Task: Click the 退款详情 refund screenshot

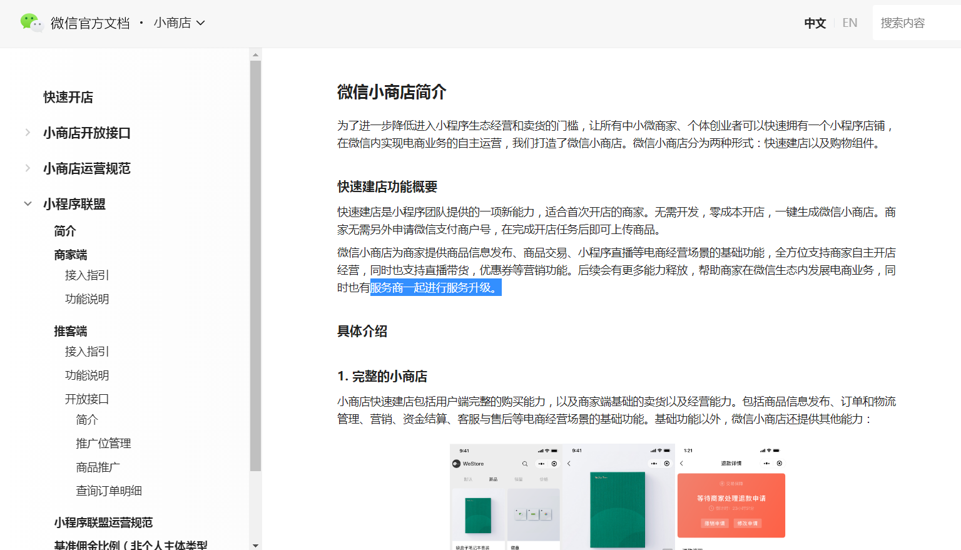Action: click(731, 497)
